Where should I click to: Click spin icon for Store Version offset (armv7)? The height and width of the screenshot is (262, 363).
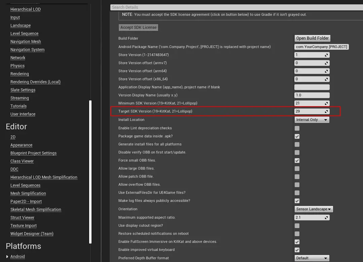tap(326, 63)
